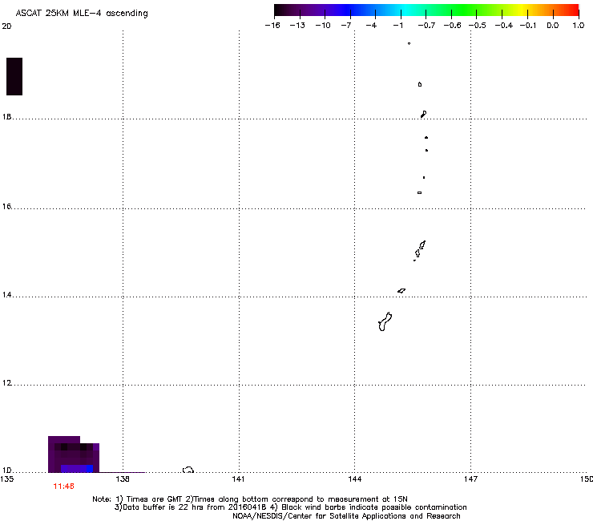This screenshot has width=593, height=521.
Task: Click the latitude label "20"
Action: (x=6, y=26)
